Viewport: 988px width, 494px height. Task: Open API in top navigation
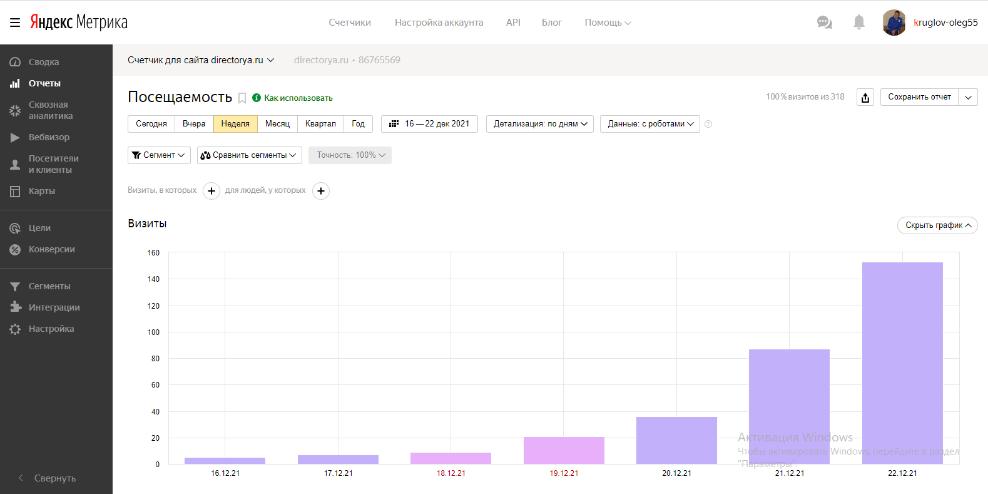point(513,23)
